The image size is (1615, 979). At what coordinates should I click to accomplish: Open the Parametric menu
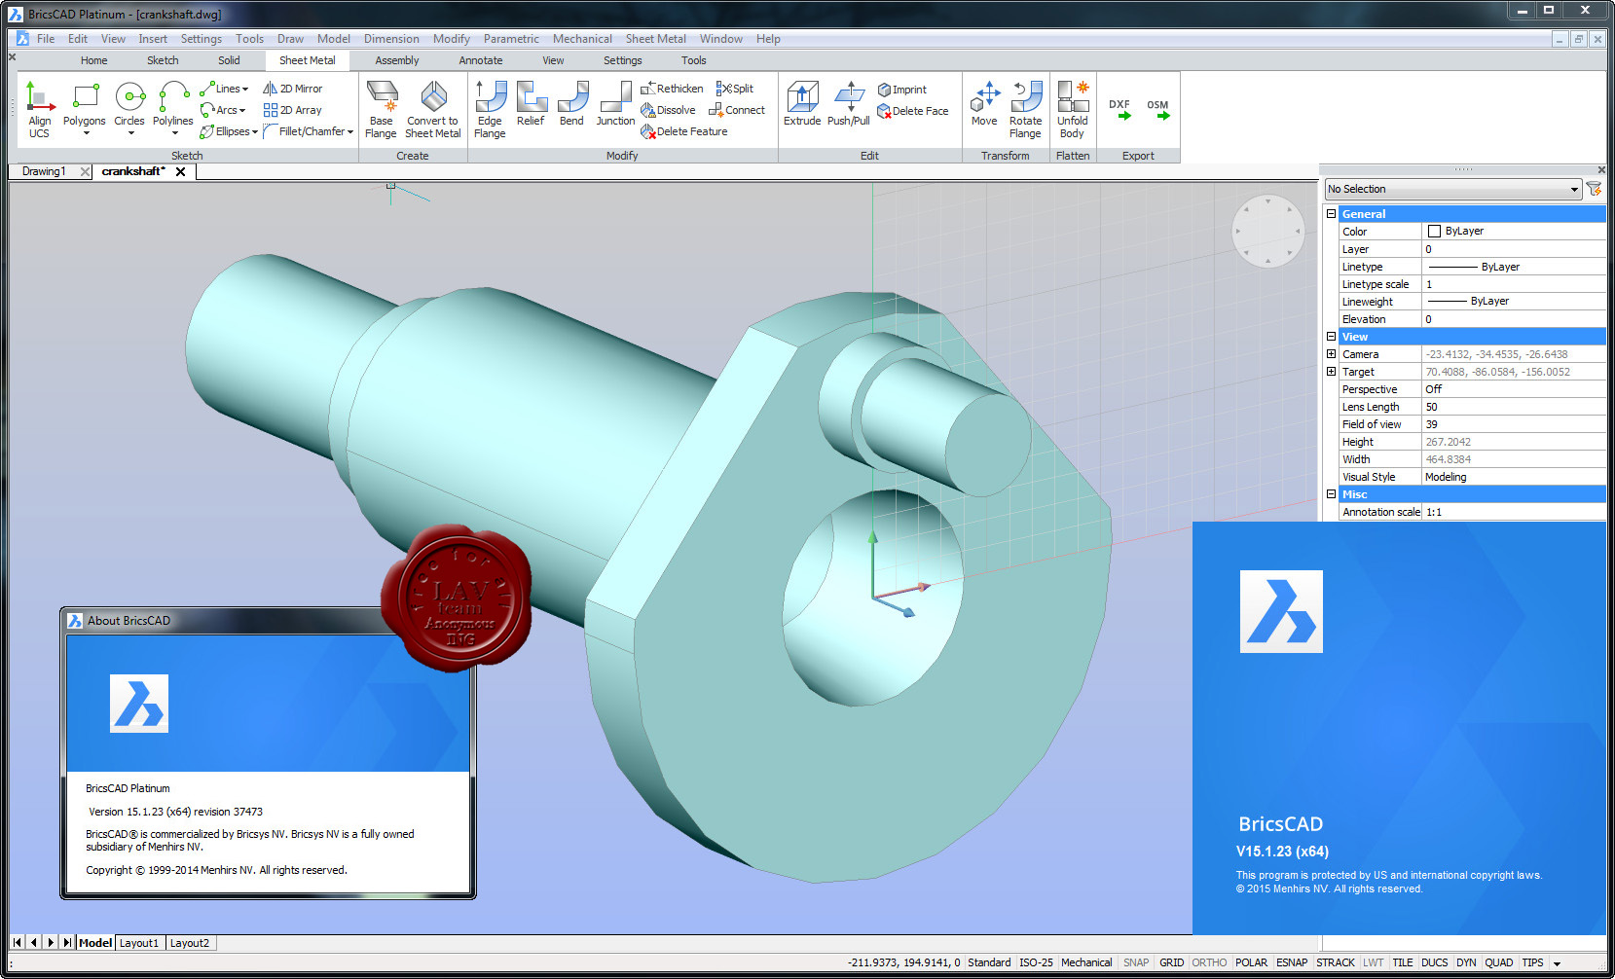pos(511,39)
